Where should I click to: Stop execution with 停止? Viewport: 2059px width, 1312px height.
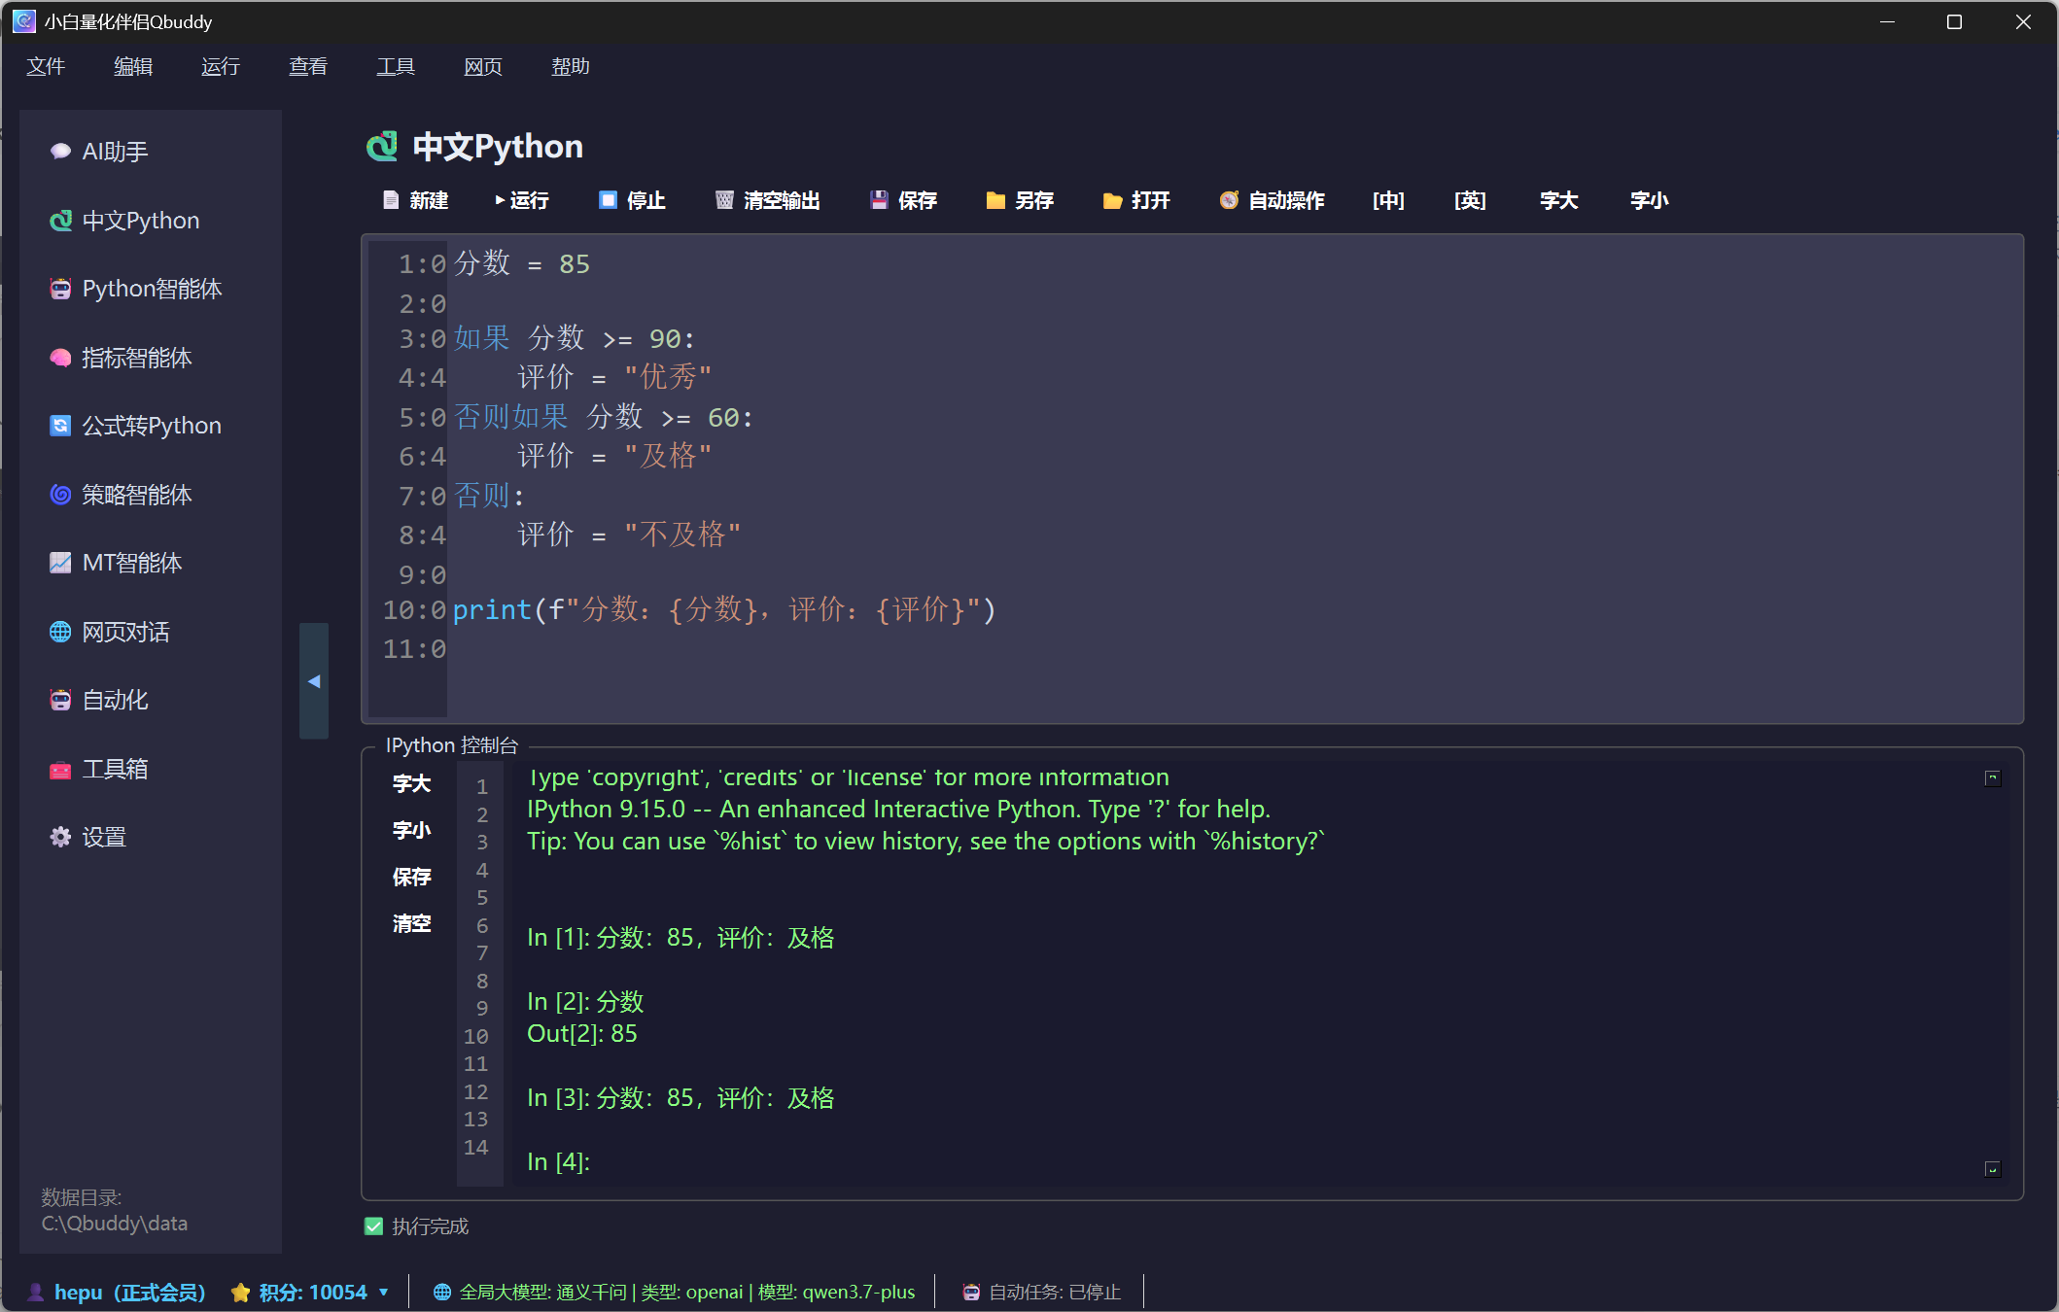tap(632, 200)
